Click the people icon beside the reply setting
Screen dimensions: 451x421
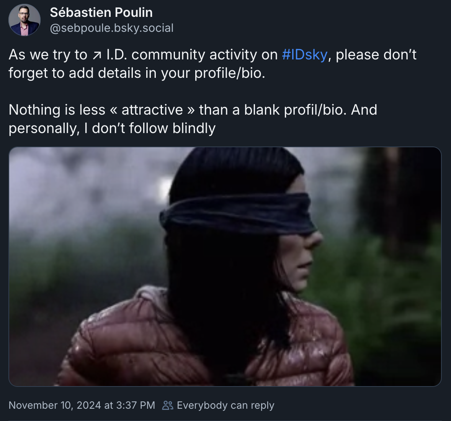click(x=168, y=405)
